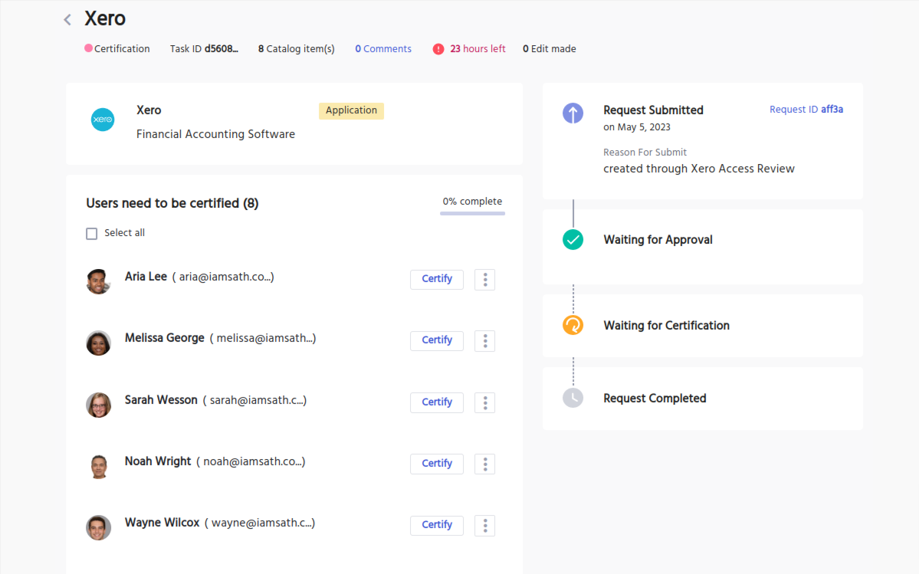Screen dimensions: 919x574
Task: Click the 0% complete progress bar
Action: click(472, 213)
